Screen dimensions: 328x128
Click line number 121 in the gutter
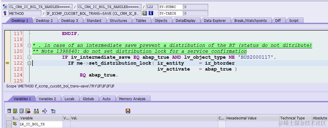[x=18, y=57]
